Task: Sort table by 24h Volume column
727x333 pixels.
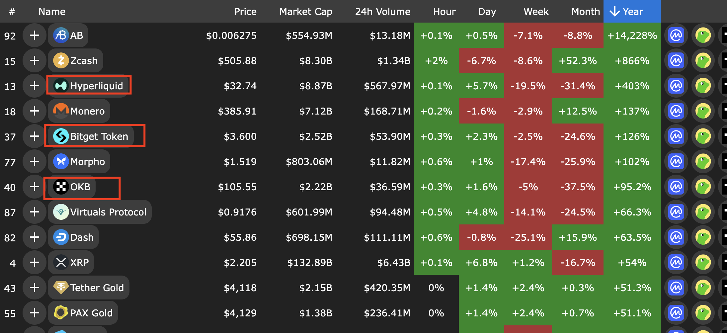Action: (382, 12)
